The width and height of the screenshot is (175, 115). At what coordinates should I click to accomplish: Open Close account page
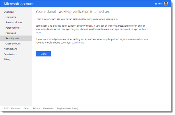13,43
